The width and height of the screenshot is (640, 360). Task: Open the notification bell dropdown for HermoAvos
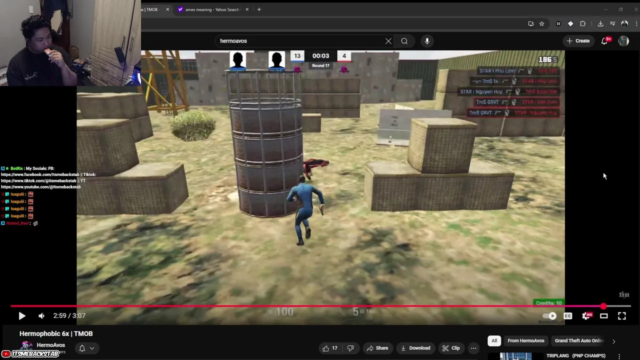pos(86,348)
